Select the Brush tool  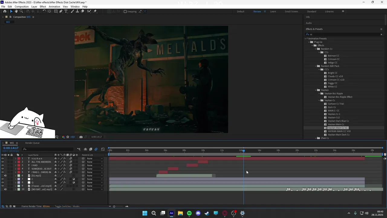click(73, 12)
